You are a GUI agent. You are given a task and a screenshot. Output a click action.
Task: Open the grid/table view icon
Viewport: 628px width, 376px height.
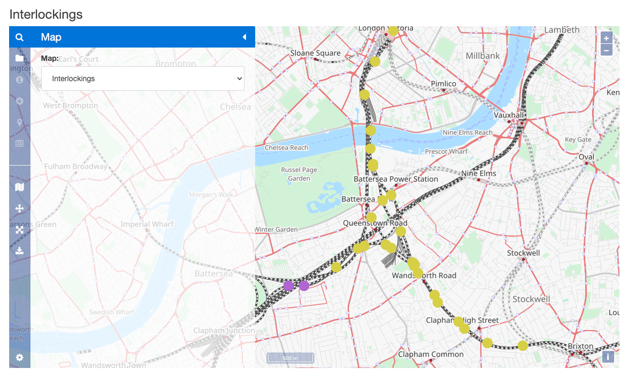click(20, 143)
